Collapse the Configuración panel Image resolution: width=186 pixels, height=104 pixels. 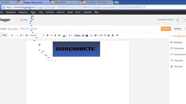click(x=178, y=36)
